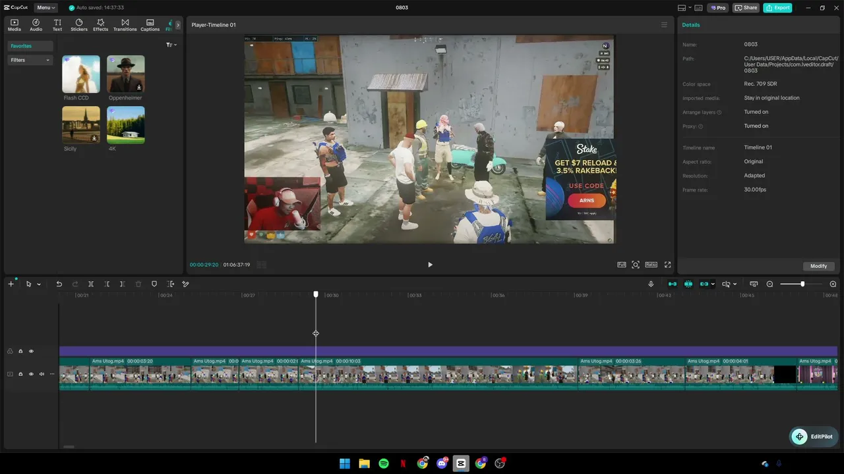The height and width of the screenshot is (474, 844).
Task: Delete the selected clip
Action: pos(138,284)
